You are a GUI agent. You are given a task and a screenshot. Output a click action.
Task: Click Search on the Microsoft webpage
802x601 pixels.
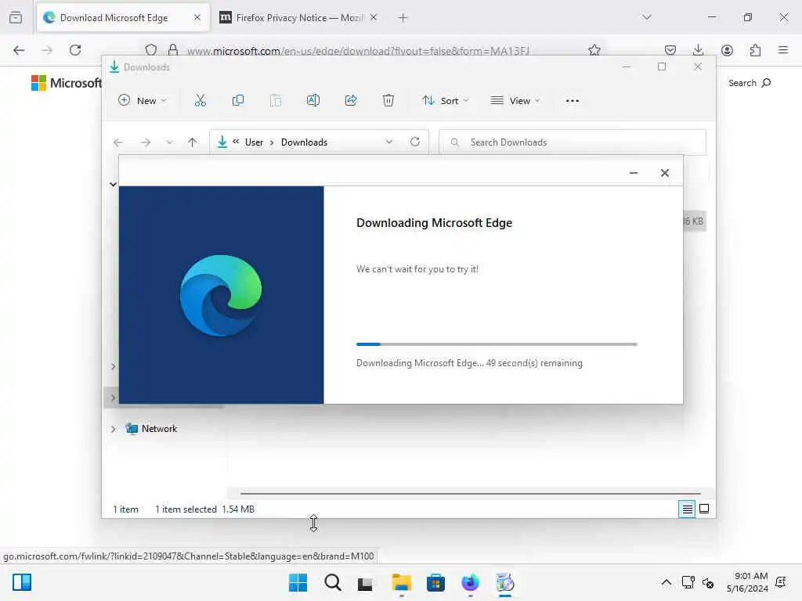[x=750, y=83]
